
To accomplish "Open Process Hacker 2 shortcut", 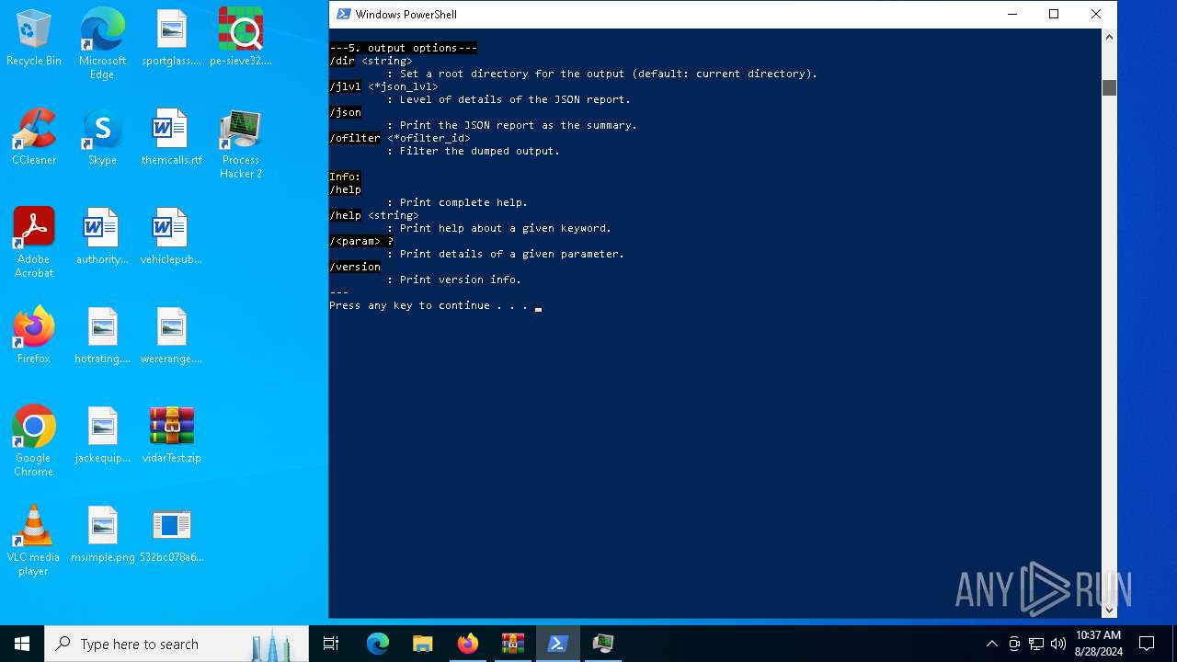I will [x=241, y=144].
